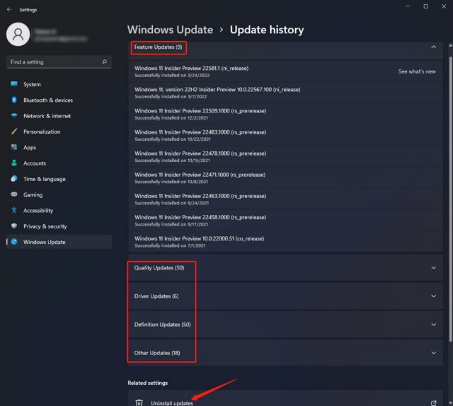Select the 22H2 Insider Preview 10.0.22567.100 entry
This screenshot has width=453, height=406.
point(285,93)
